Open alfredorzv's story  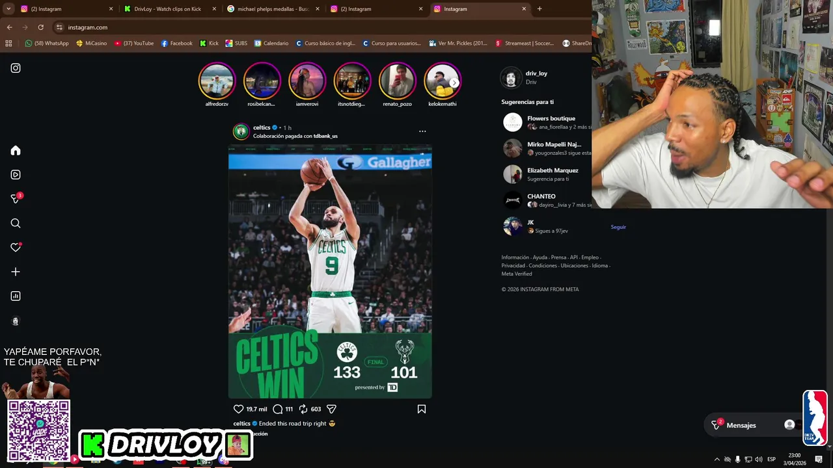(x=217, y=81)
